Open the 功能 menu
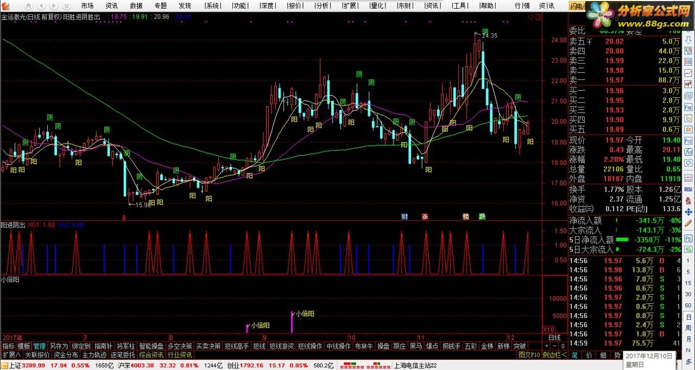Viewport: 695px width, 370px height. tap(239, 5)
